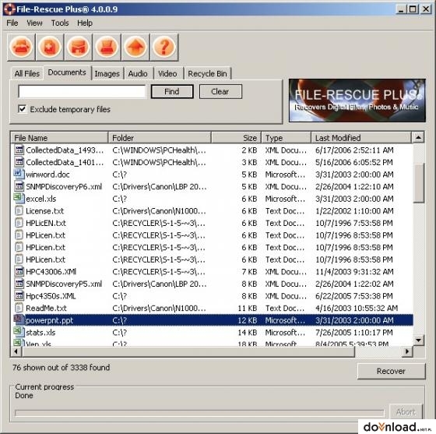
Task: Select the CollectedData_1493 file row
Action: coord(212,150)
